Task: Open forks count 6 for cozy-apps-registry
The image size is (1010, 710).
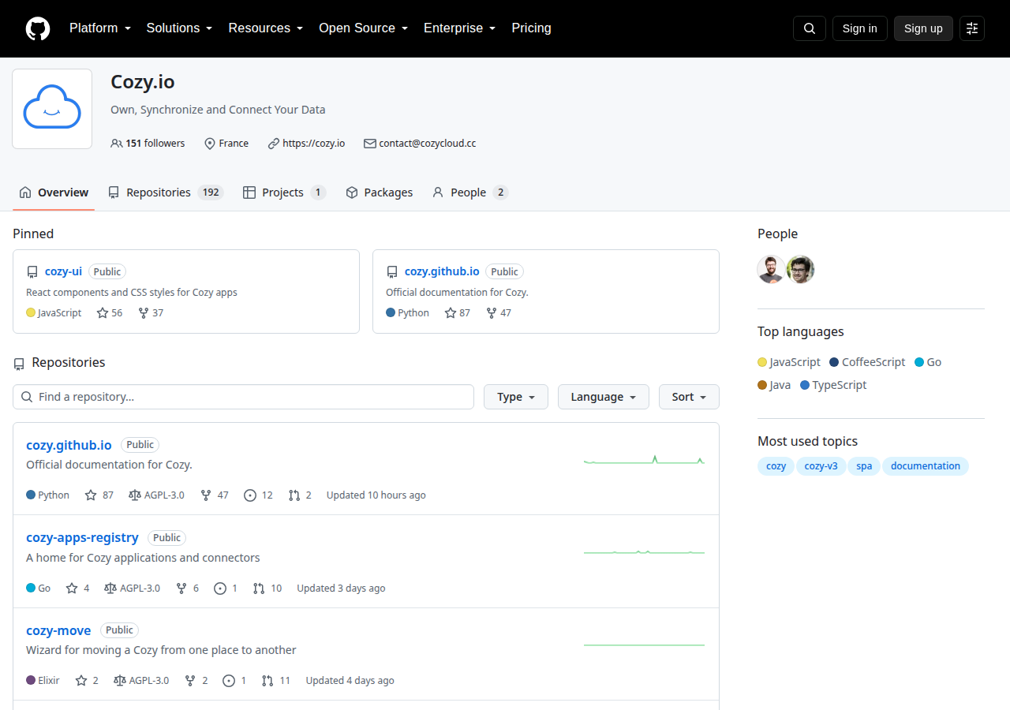Action: pyautogui.click(x=187, y=589)
